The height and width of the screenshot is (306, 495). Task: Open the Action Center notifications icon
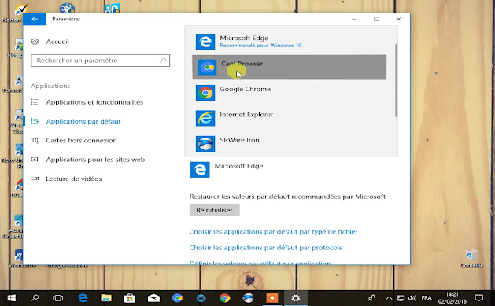479,298
